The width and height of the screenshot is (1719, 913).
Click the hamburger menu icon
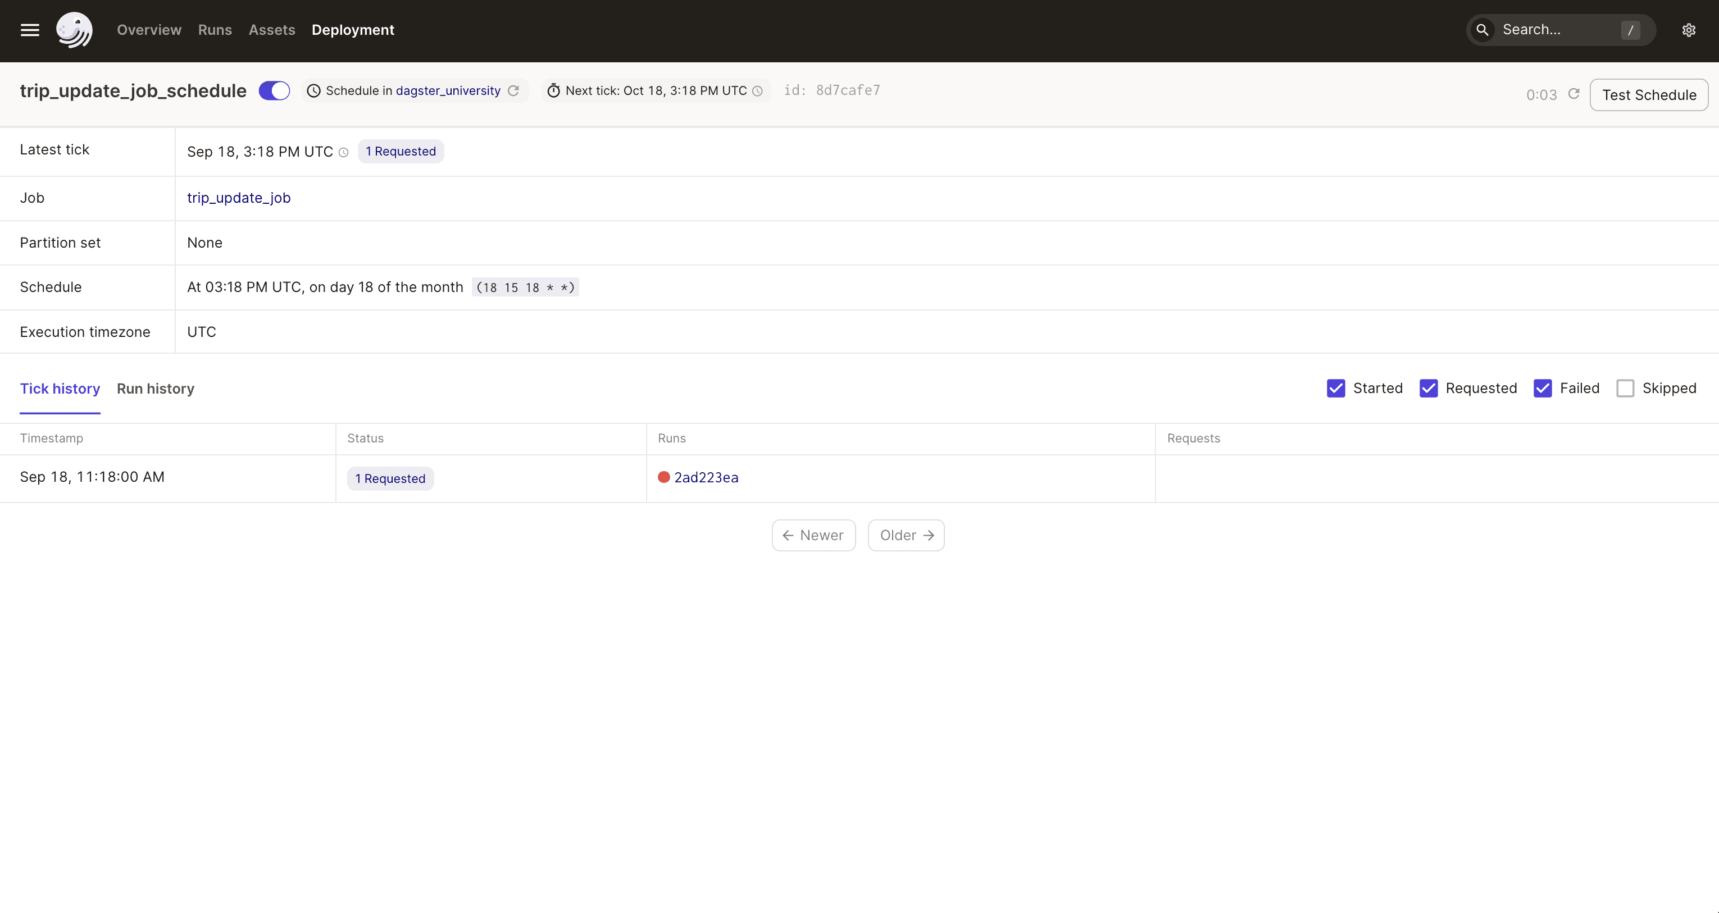click(30, 30)
